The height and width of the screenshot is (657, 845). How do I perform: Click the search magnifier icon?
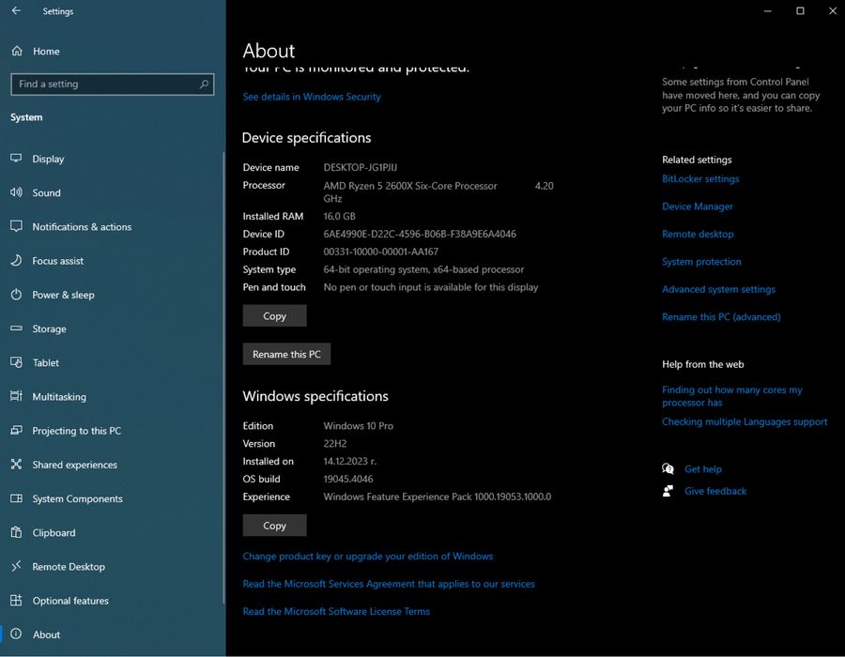point(204,84)
